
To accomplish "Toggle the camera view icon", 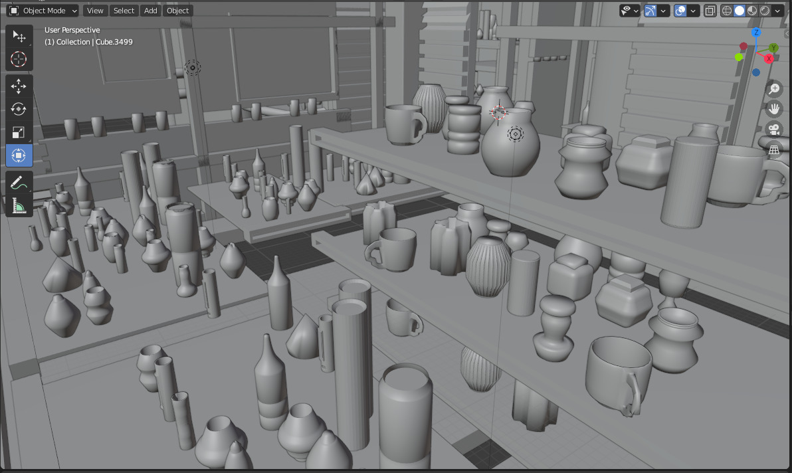I will tap(774, 129).
